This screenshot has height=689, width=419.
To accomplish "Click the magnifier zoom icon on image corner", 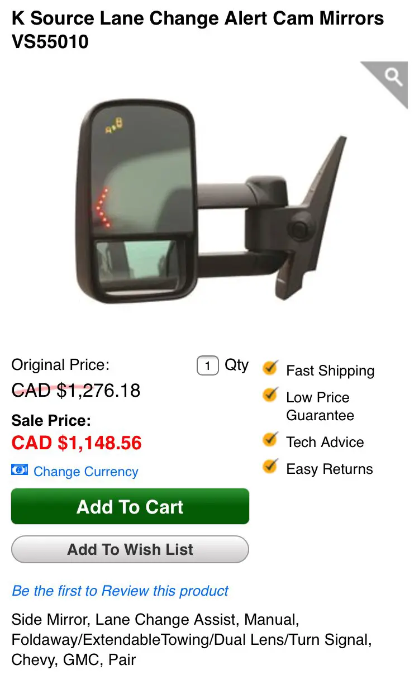I will [x=394, y=78].
